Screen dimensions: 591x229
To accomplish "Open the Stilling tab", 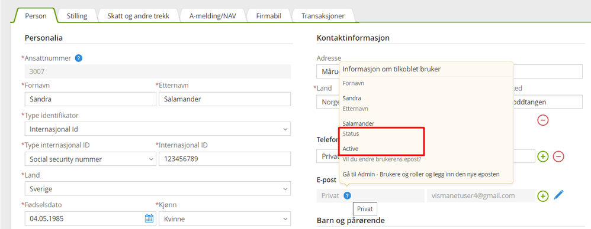I will (x=77, y=16).
